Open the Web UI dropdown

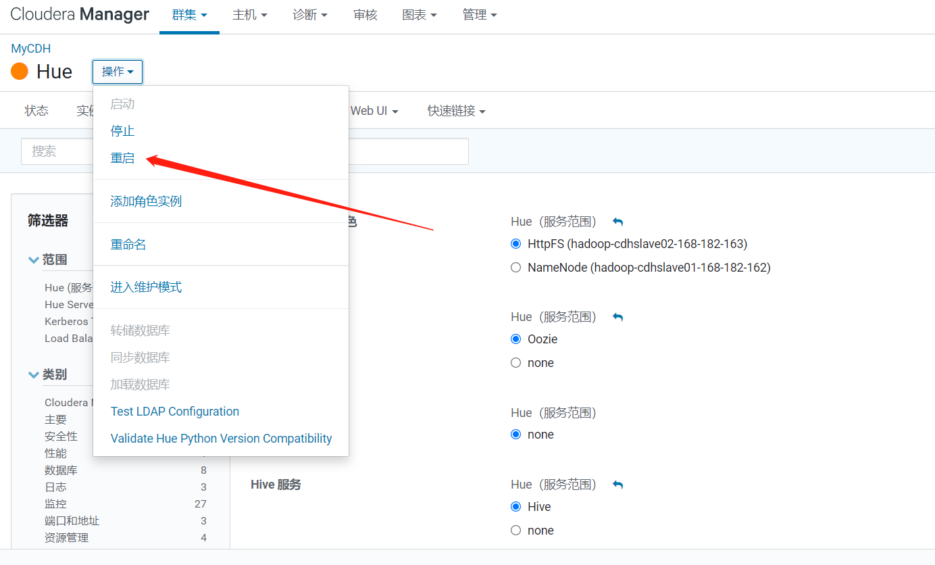[374, 111]
